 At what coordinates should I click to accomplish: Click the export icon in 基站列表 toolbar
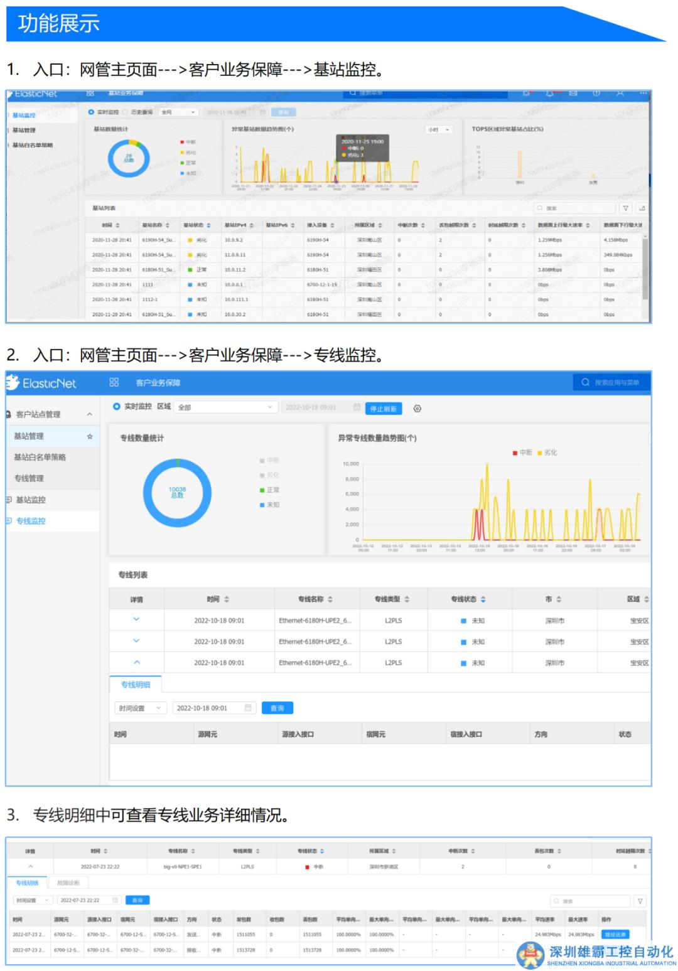click(642, 208)
